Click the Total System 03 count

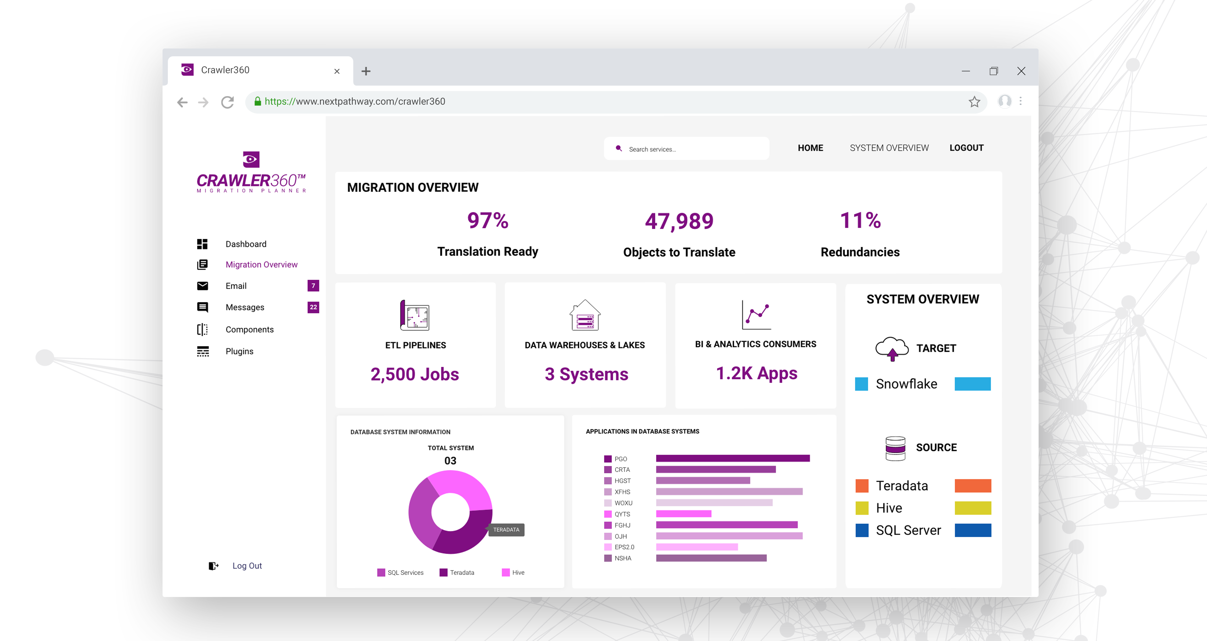(x=450, y=461)
